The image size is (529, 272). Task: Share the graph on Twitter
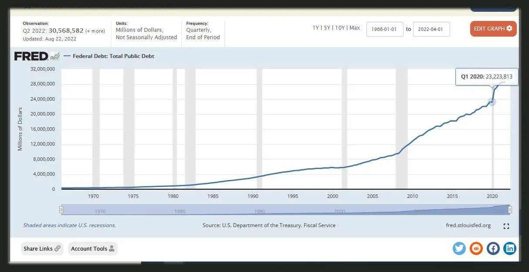point(459,248)
